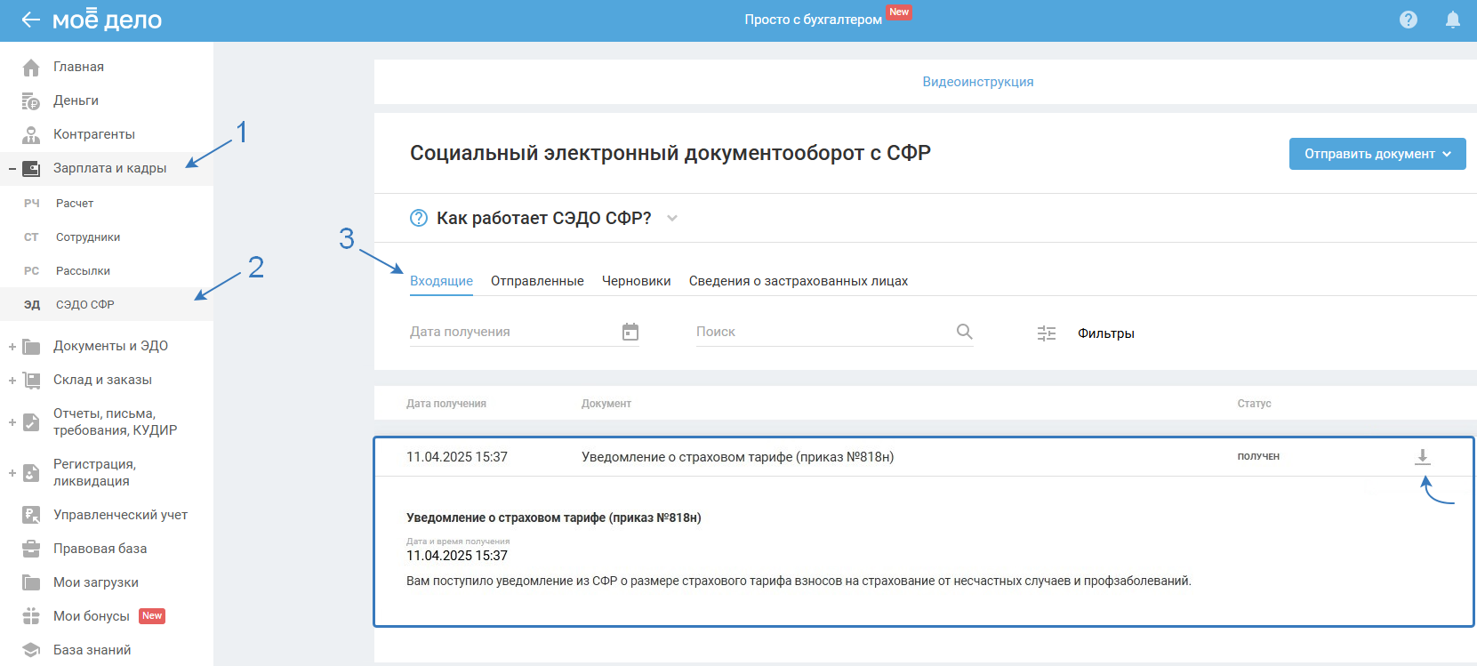Viewport: 1477px width, 666px height.
Task: Select the row dated 11.04.2025 15:37
Action: click(924, 457)
